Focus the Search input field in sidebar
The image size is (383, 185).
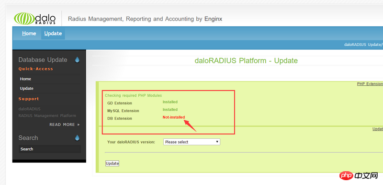(x=50, y=149)
